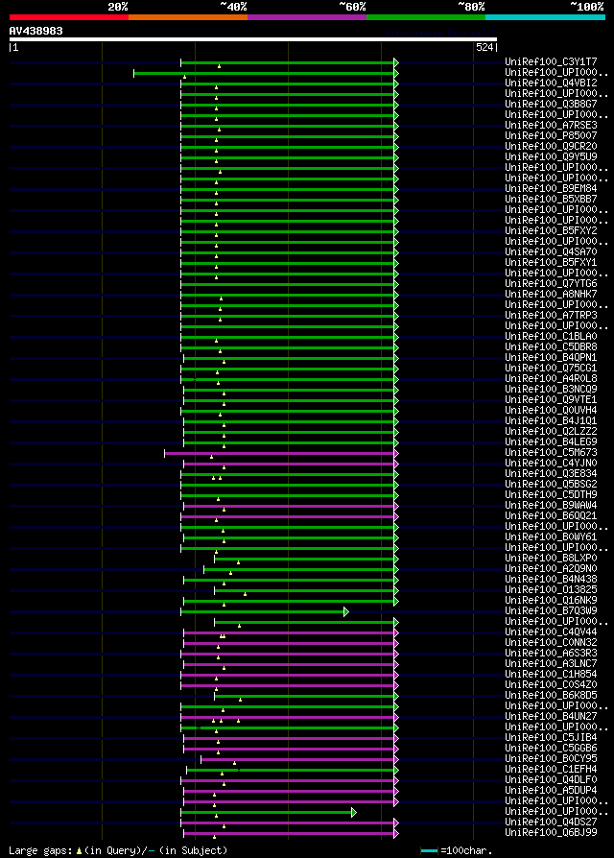Select the UniRef100_B5XBB7 label
Viewport: 614px width, 858px height.
click(x=551, y=200)
